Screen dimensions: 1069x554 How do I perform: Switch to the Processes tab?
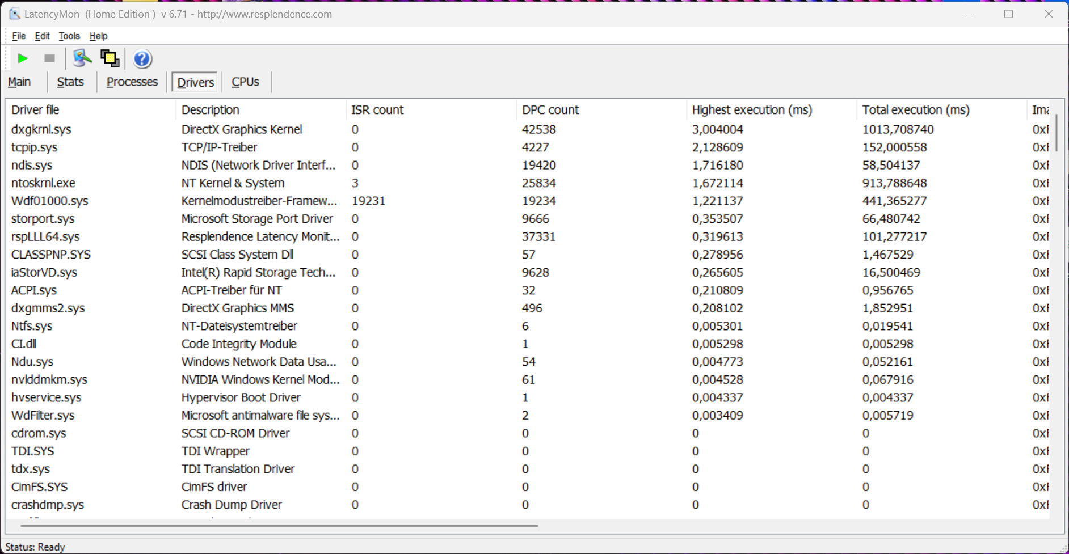coord(132,82)
